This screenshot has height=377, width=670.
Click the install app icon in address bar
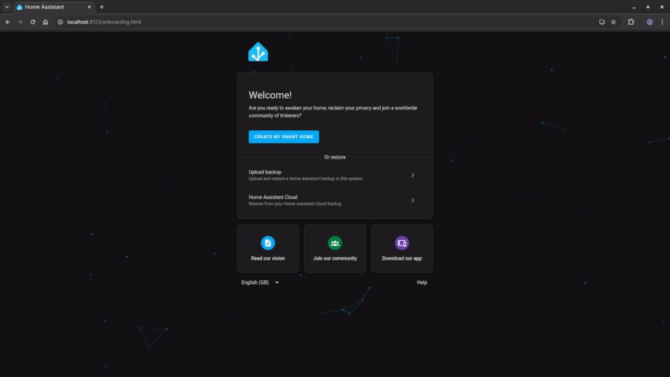[x=602, y=22]
